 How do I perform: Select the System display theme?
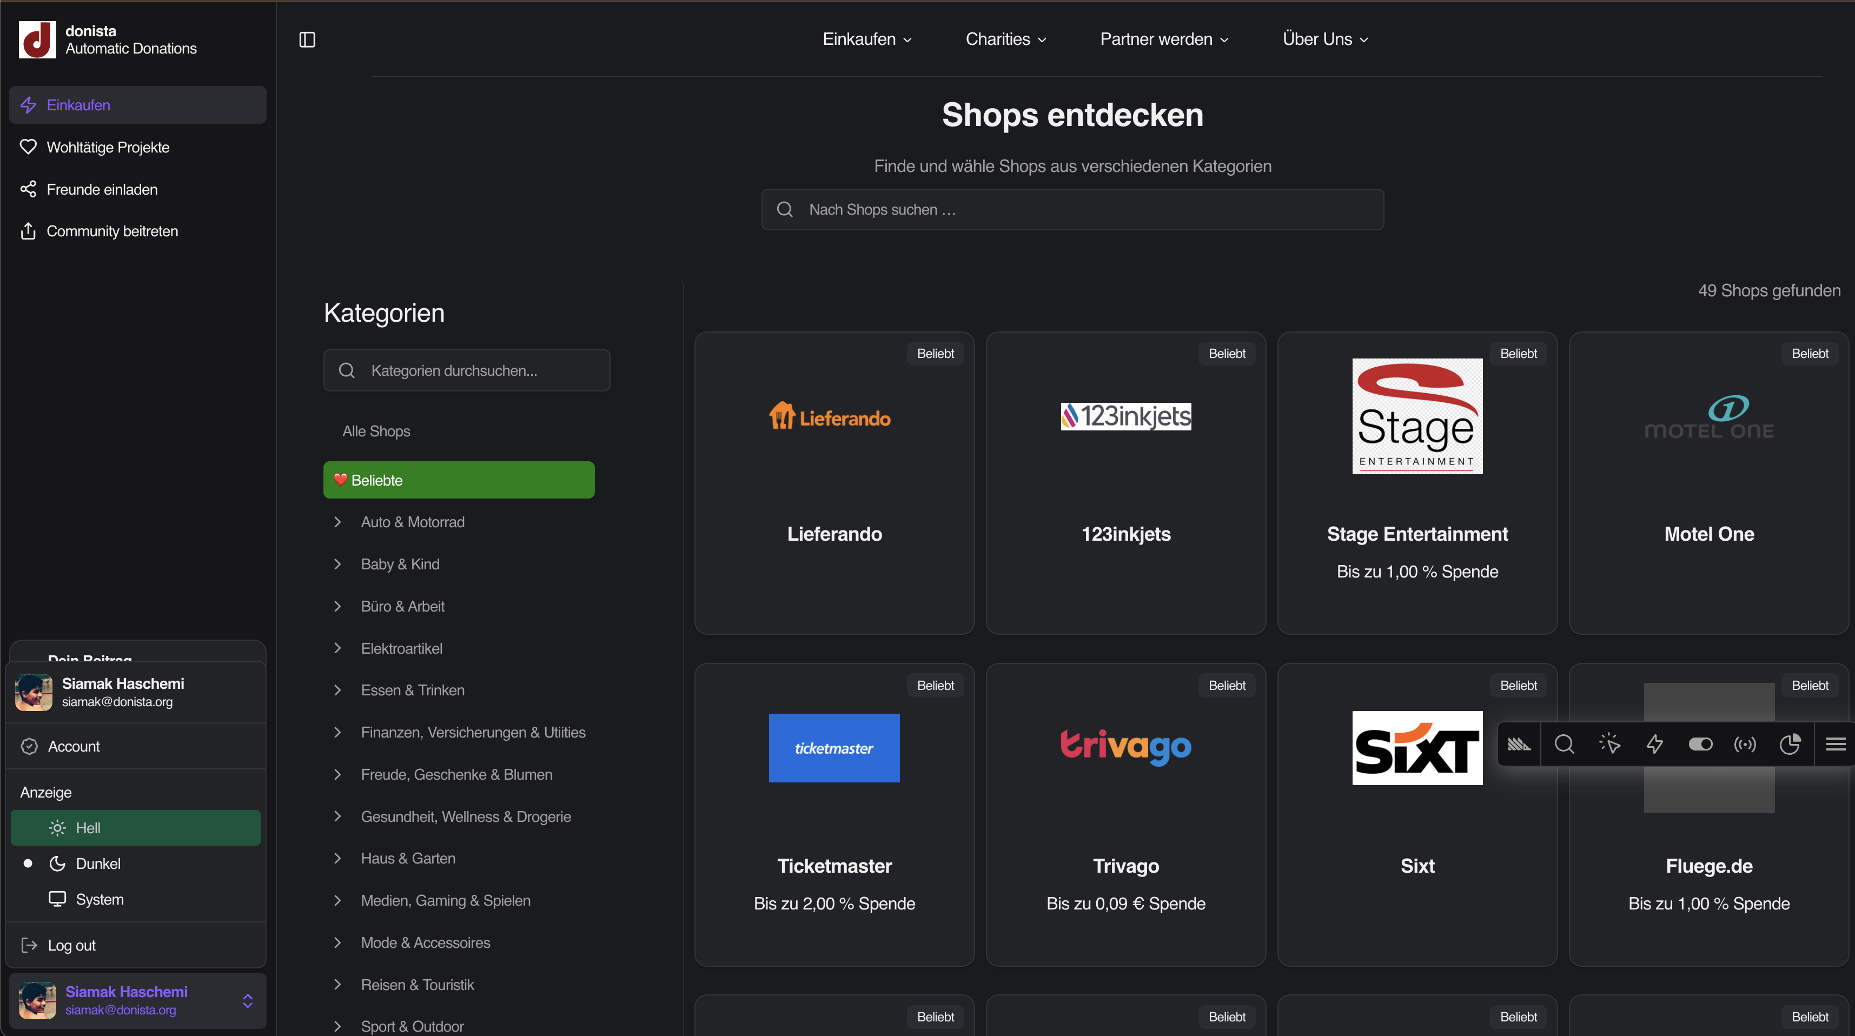coord(135,899)
